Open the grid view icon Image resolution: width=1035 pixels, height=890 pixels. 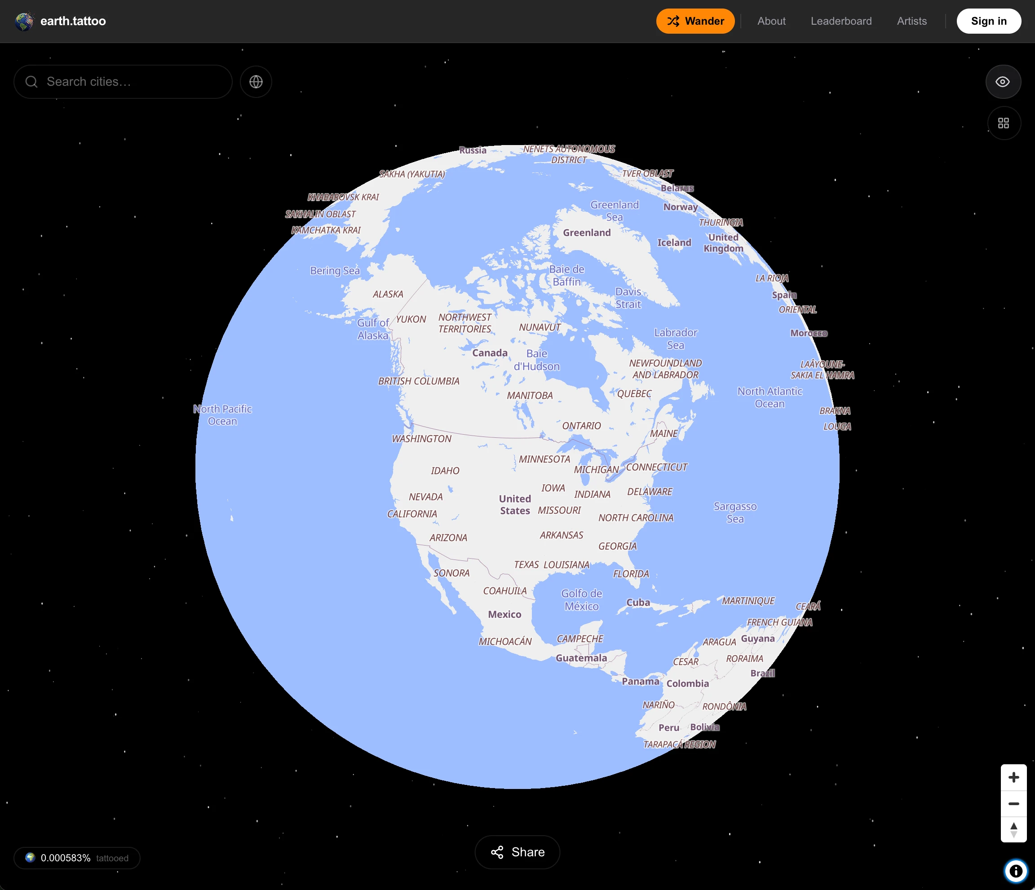point(1003,123)
